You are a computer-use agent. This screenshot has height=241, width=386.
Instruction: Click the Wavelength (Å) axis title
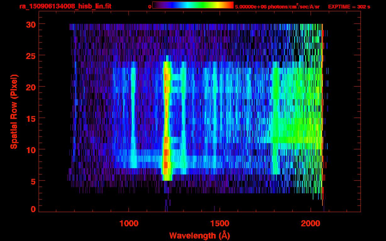click(x=202, y=235)
